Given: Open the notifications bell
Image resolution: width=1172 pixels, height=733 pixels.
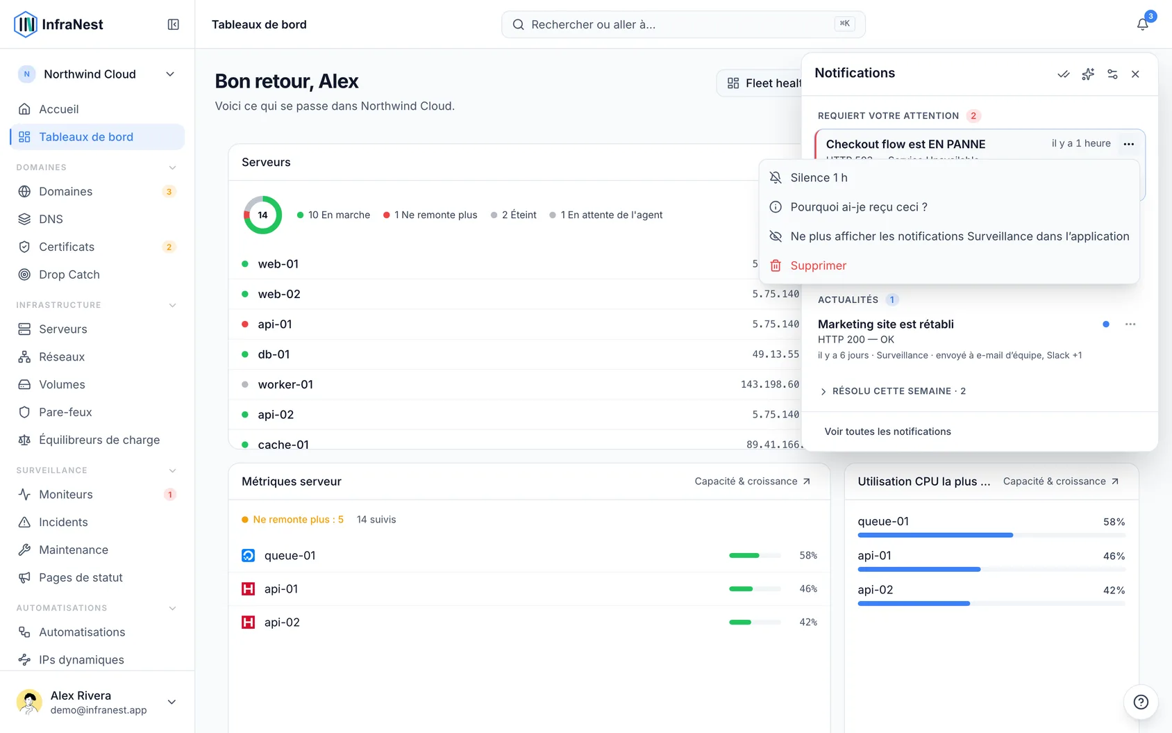Looking at the screenshot, I should coord(1142,24).
